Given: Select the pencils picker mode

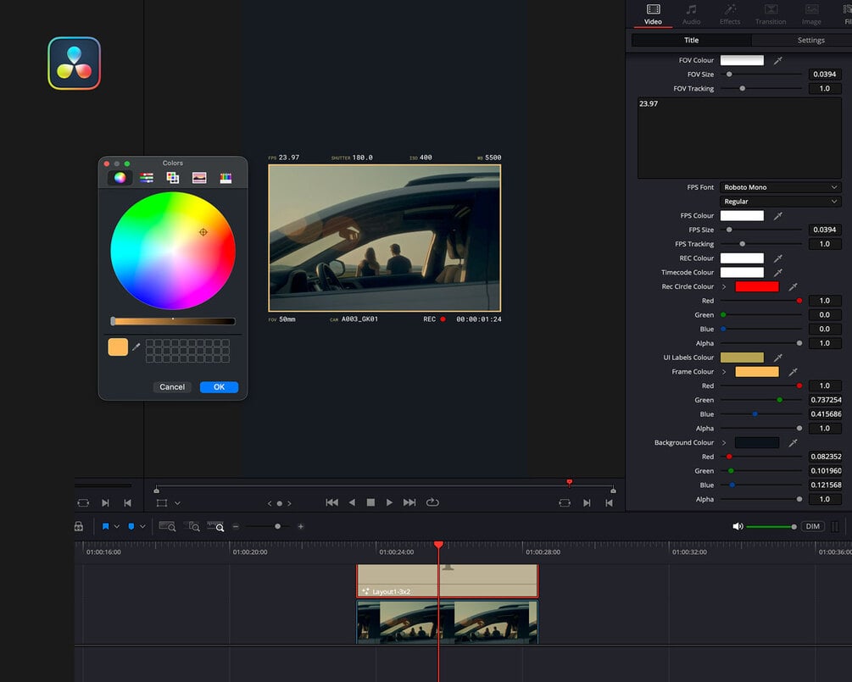Looking at the screenshot, I should tap(226, 178).
